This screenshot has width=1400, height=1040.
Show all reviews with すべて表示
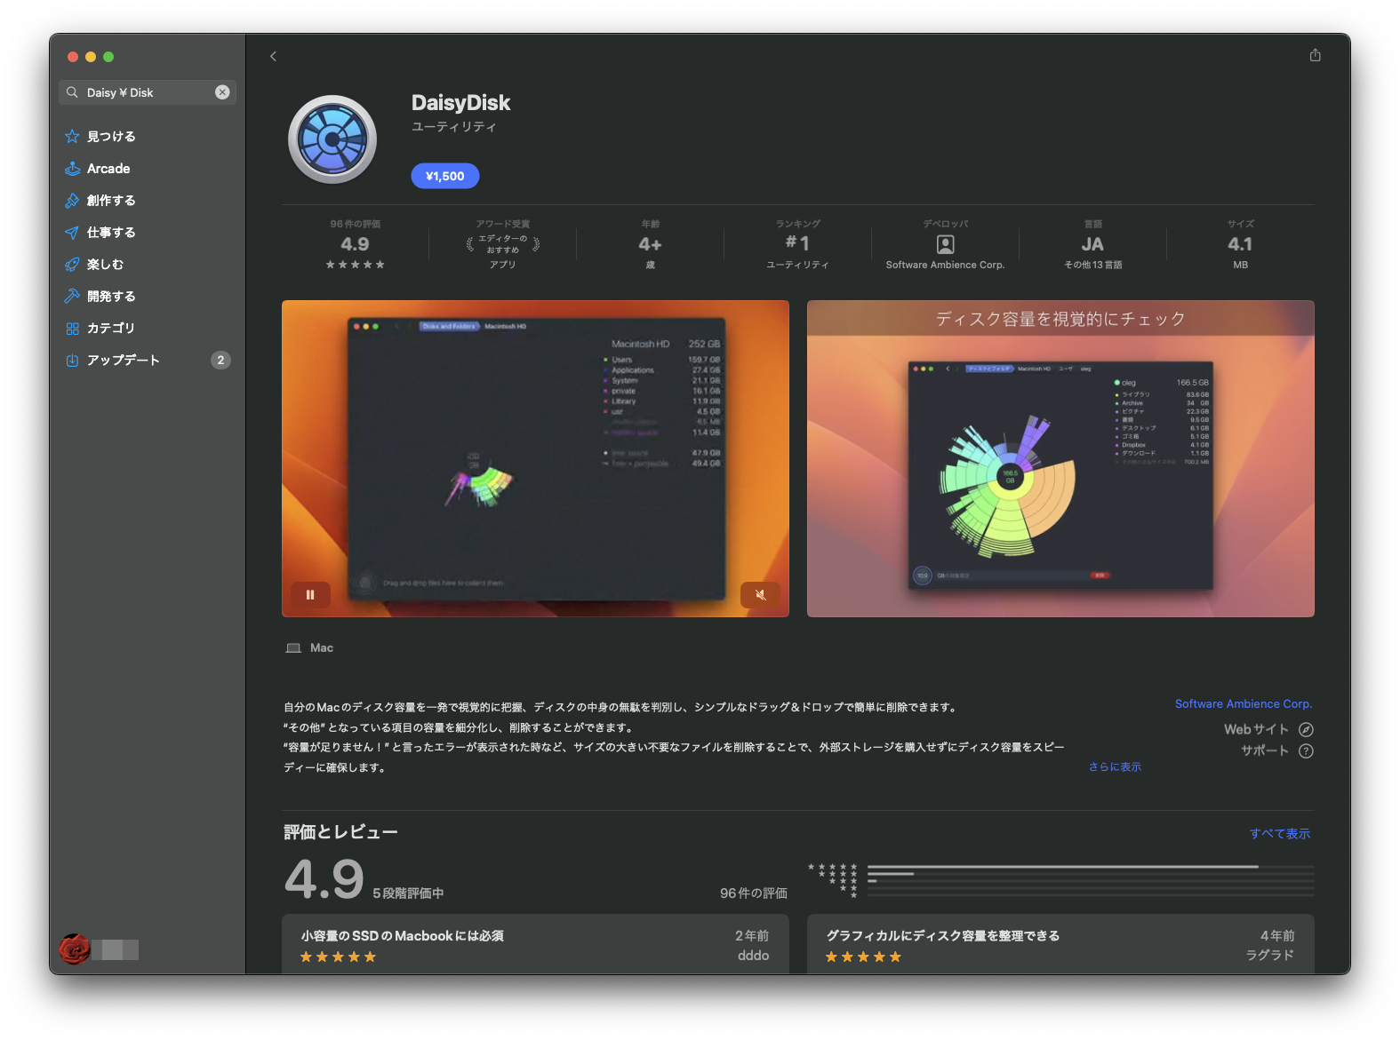coord(1280,833)
